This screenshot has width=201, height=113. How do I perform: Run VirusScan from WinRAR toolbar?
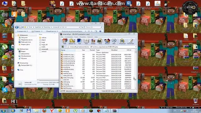click(122, 41)
